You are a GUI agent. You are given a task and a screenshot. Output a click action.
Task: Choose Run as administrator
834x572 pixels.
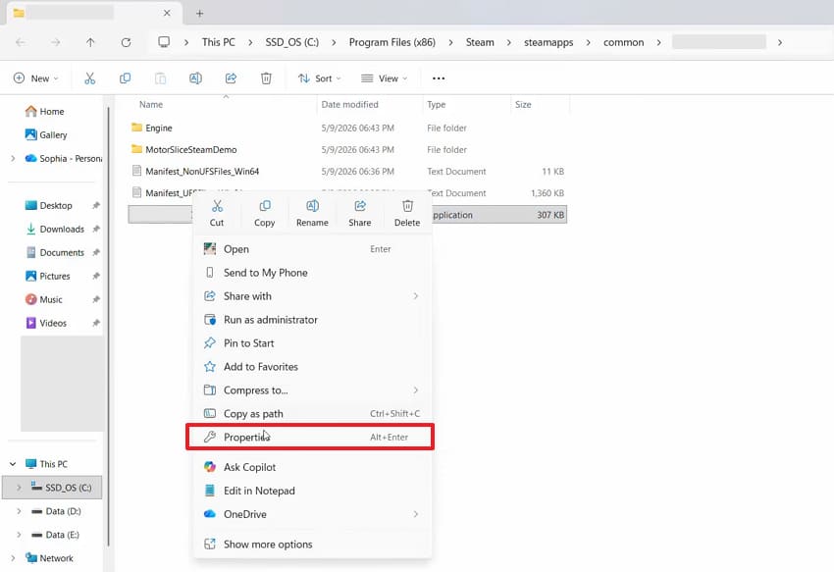point(312,319)
